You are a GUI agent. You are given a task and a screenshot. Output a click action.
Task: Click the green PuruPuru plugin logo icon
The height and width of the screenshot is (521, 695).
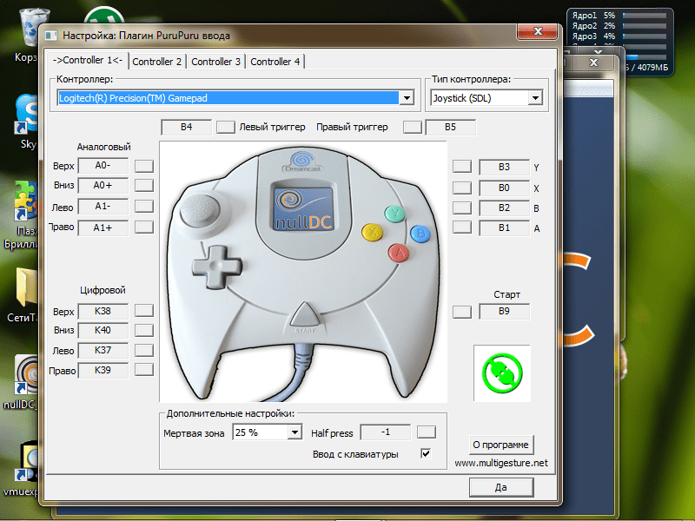point(502,373)
